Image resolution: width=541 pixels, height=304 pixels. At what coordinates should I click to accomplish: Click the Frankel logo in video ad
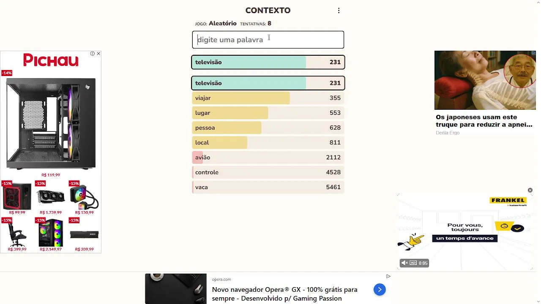508,201
